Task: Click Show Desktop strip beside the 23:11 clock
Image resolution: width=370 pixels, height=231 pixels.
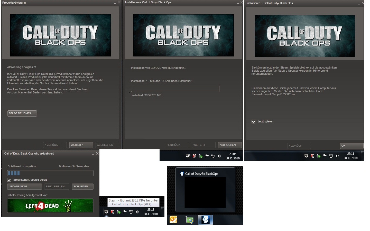Action: click(x=363, y=156)
